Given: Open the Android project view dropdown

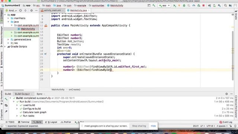Looking at the screenshot, I should click(11, 10).
